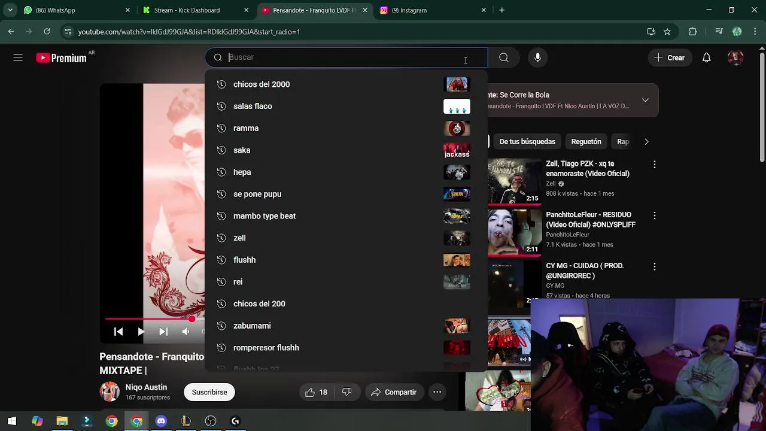
Task: Open Chrome tab search dropdown arrow
Action: click(10, 10)
